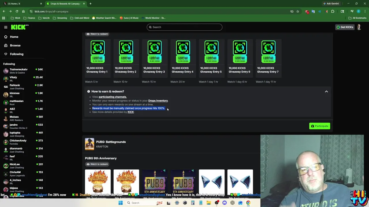
Task: Go to Home in the sidebar
Action: coord(14,37)
